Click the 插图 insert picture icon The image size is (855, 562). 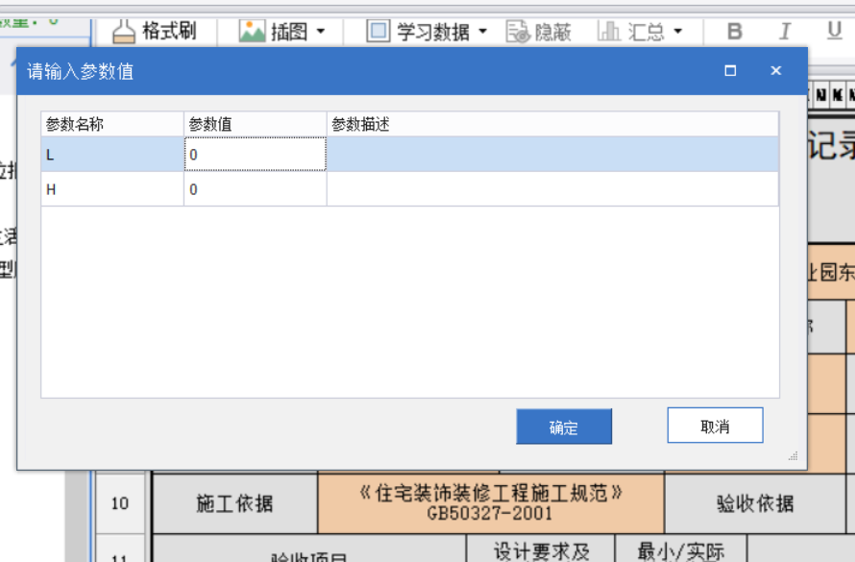coord(251,30)
